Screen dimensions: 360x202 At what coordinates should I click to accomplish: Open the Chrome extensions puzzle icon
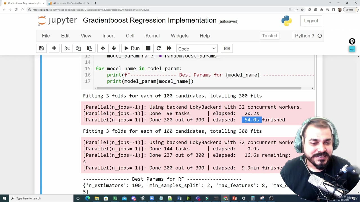[x=322, y=10]
